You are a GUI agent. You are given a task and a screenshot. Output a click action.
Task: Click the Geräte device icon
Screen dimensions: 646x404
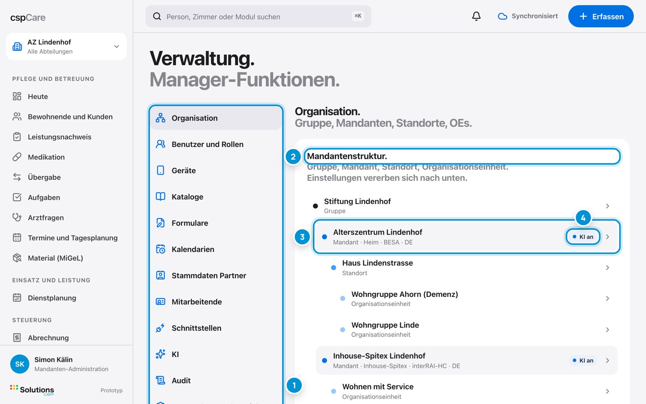point(161,170)
